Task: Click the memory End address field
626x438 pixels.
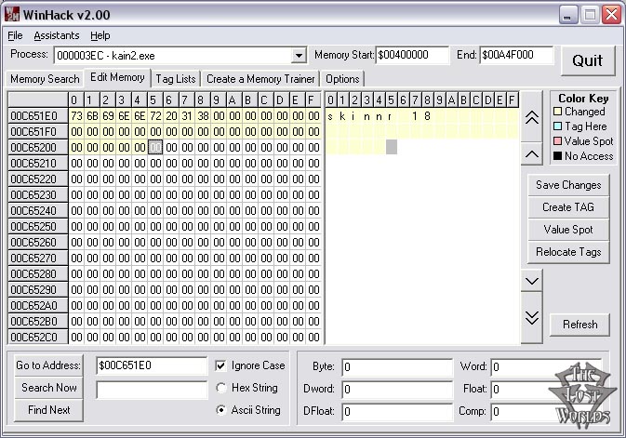Action: pos(516,55)
